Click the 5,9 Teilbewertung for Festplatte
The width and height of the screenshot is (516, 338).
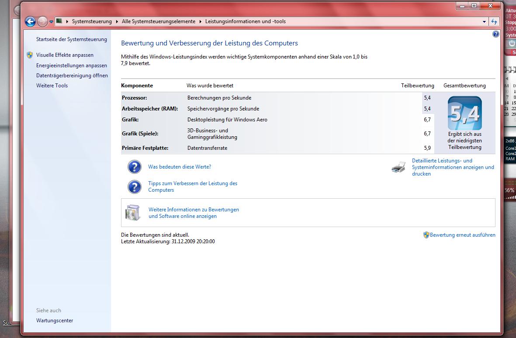coord(427,148)
